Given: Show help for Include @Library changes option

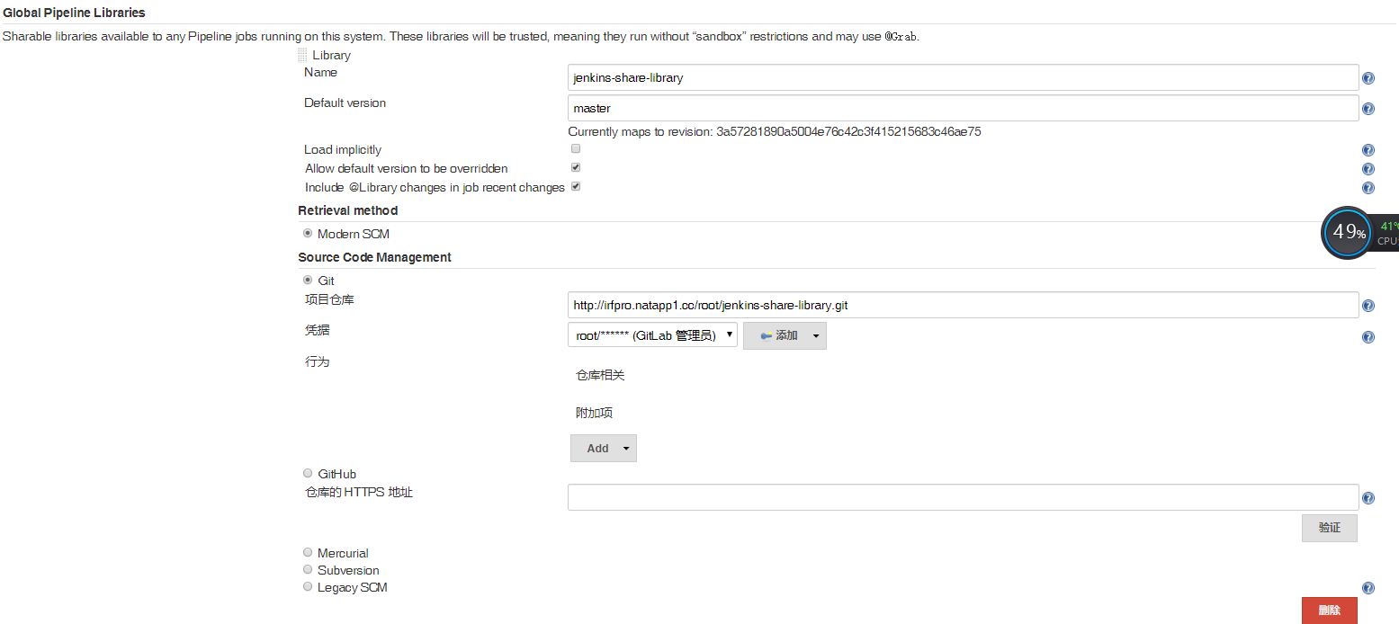Looking at the screenshot, I should coord(1368,188).
